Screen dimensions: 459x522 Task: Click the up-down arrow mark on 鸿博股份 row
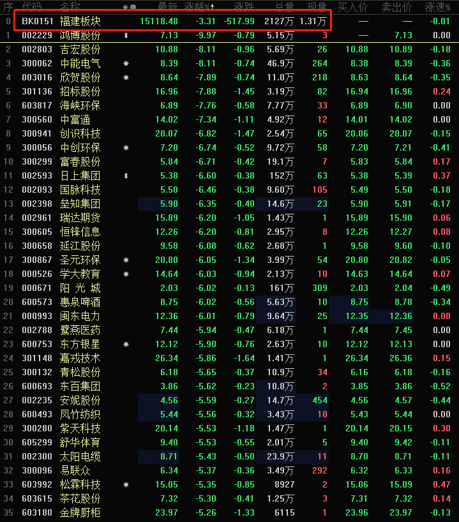[126, 35]
